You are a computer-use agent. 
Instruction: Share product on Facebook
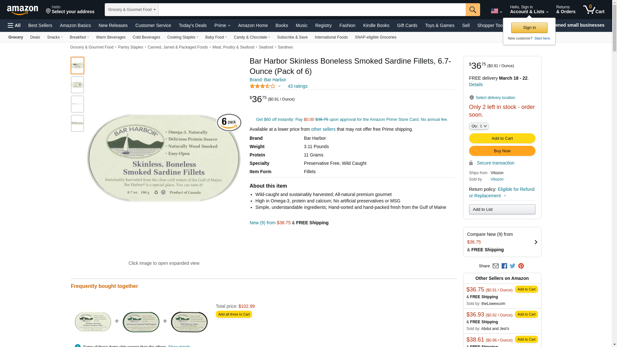click(x=504, y=266)
